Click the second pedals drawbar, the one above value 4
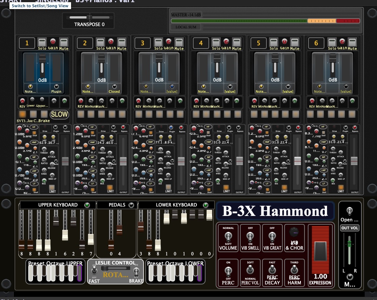 coord(119,229)
